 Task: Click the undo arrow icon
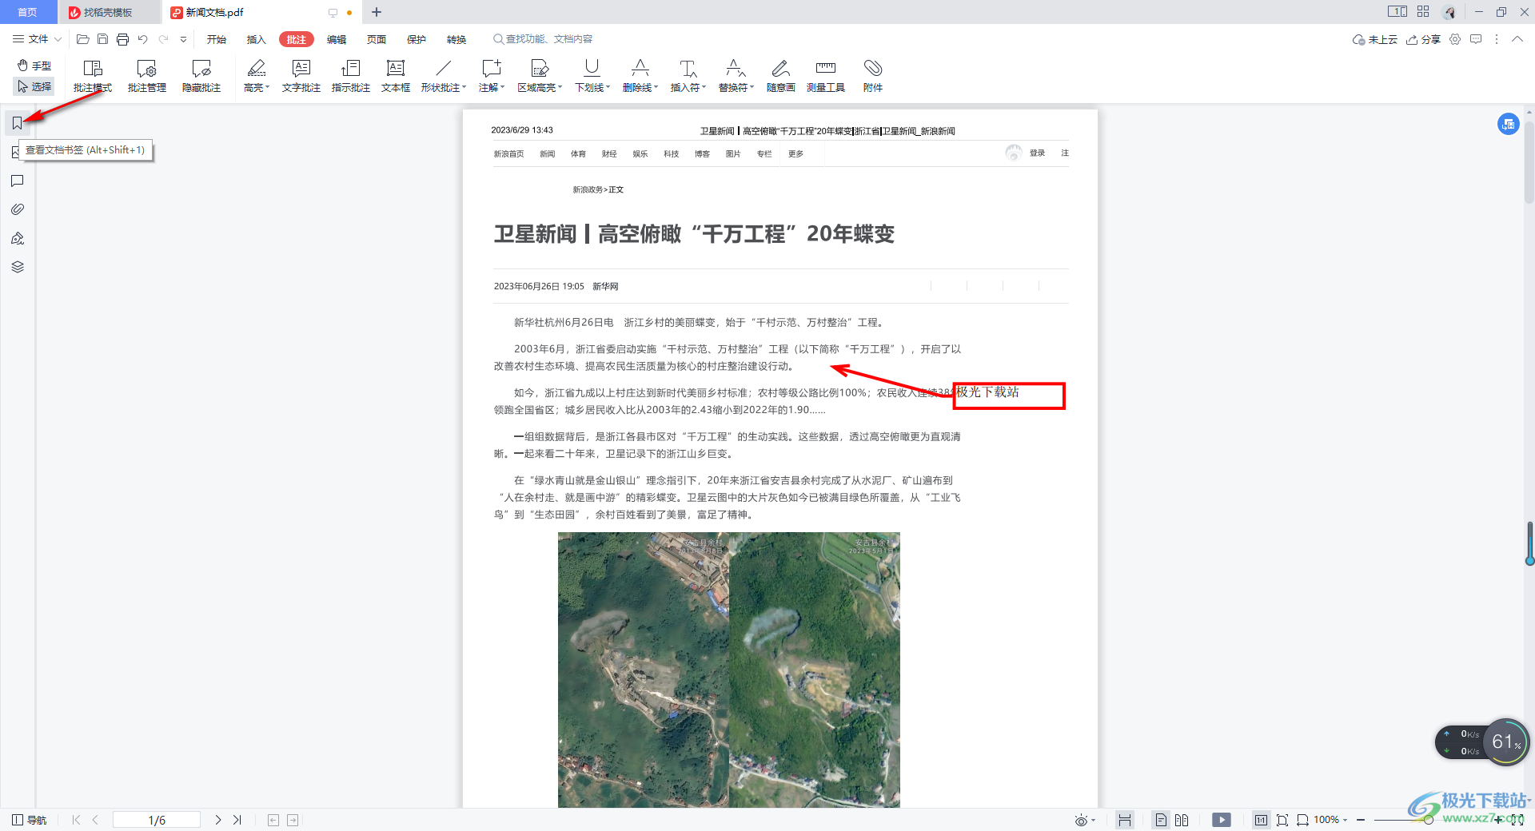tap(142, 39)
